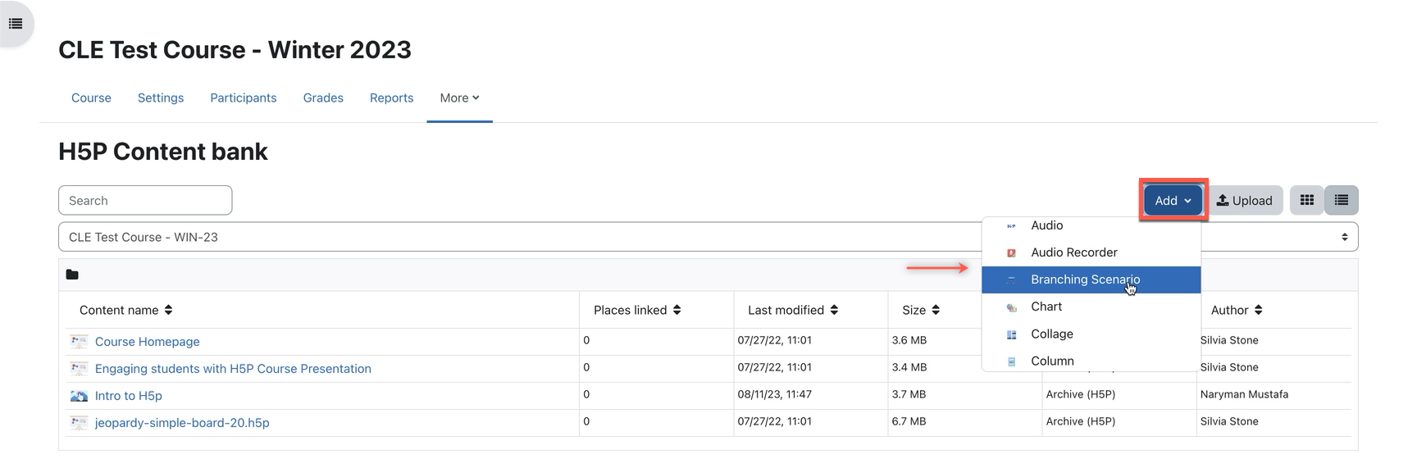Sort by Content name column
The image size is (1417, 468).
coord(125,310)
